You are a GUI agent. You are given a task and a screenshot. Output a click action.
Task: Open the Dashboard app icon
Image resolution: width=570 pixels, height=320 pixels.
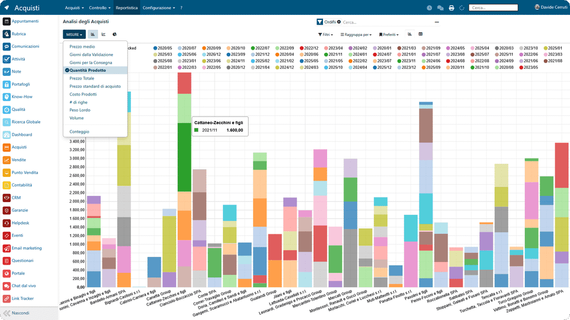(6, 135)
